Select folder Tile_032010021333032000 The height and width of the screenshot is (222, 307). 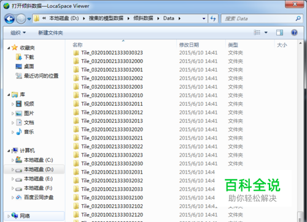(112, 61)
